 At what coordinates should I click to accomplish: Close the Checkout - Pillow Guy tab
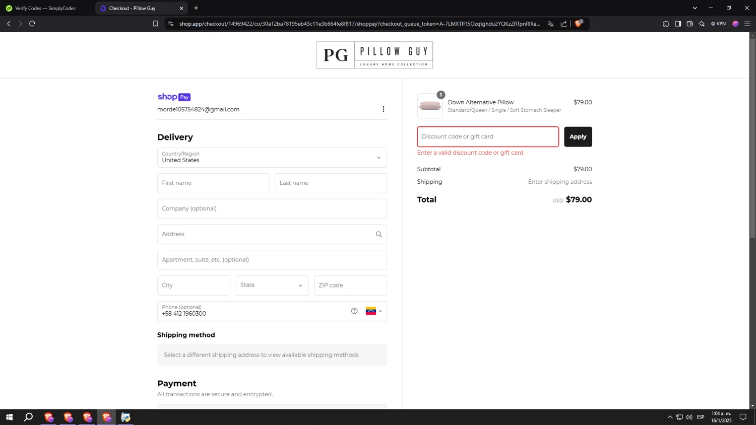(x=181, y=8)
